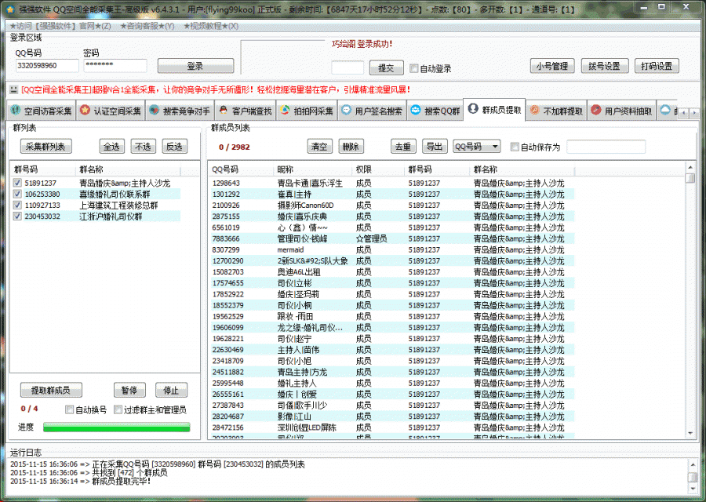Sort member list by 昵称 column header
The height and width of the screenshot is (502, 706).
click(x=312, y=170)
